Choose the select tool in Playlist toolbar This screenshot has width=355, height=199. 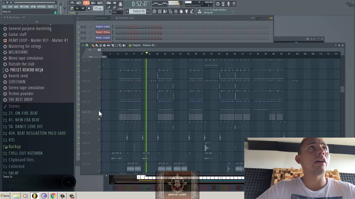tap(116, 45)
